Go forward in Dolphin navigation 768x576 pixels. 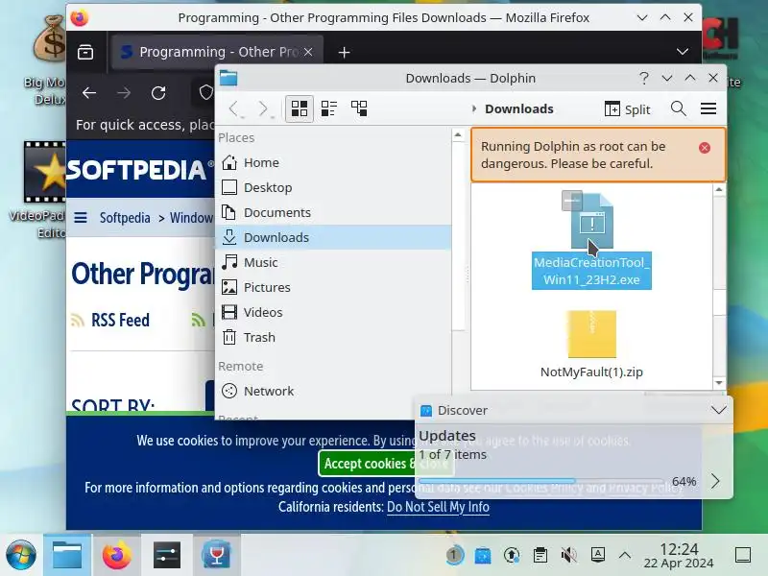pos(263,108)
